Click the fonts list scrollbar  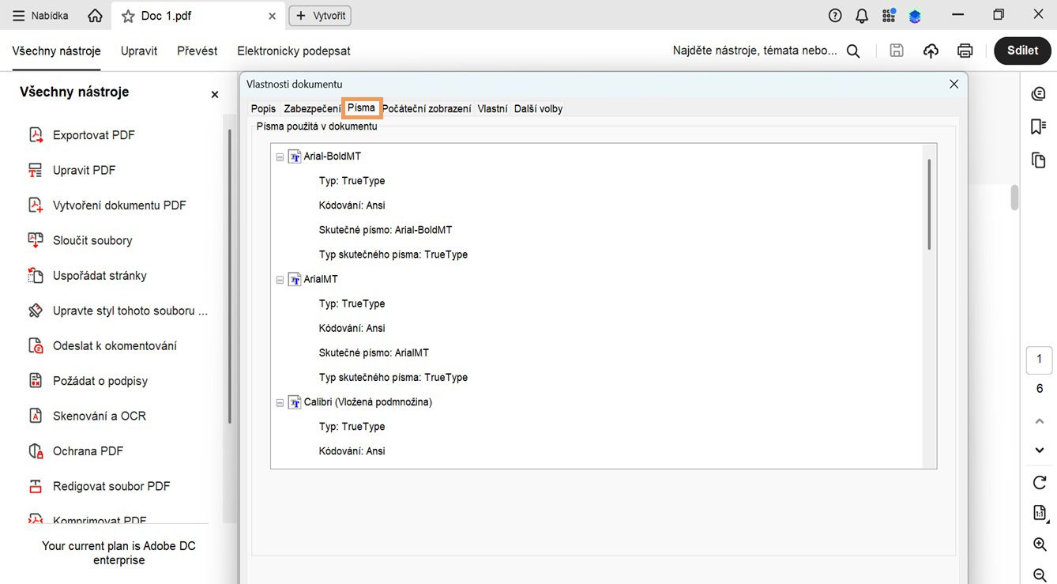(x=929, y=204)
